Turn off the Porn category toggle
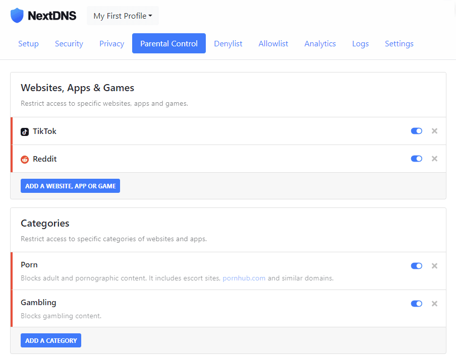This screenshot has height=358, width=456. pos(417,266)
